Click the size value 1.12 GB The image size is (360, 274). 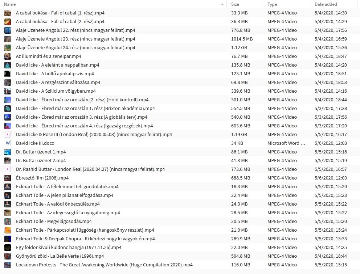click(x=239, y=48)
